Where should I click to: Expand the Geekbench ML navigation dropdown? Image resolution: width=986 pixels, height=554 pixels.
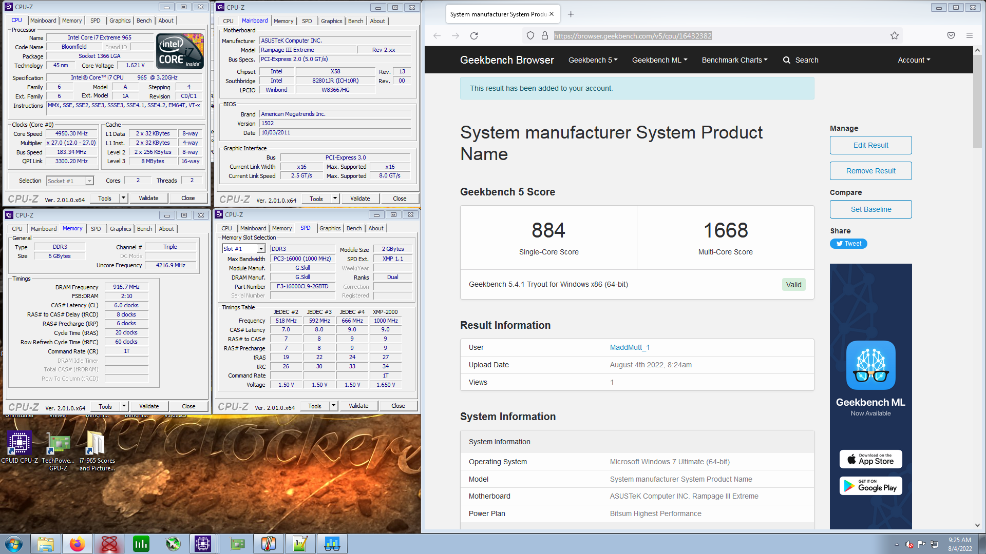[x=659, y=60]
